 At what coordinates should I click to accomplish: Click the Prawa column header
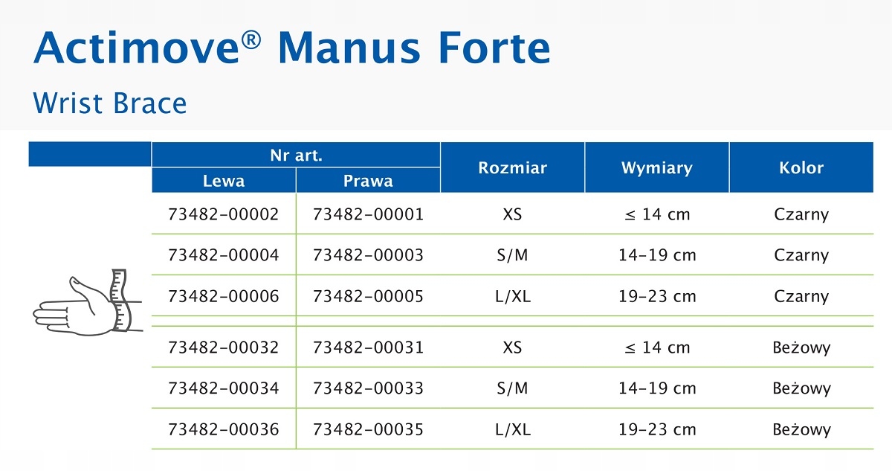(368, 181)
